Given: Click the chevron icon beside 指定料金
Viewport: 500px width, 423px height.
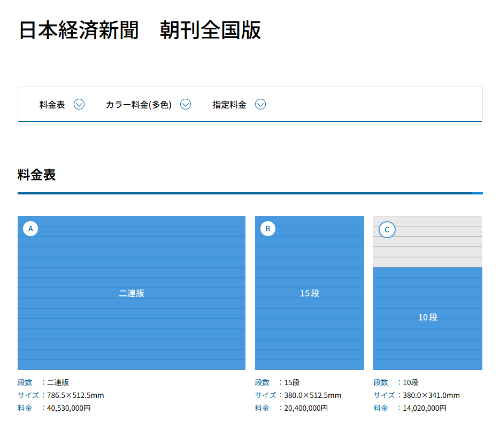Looking at the screenshot, I should 260,104.
